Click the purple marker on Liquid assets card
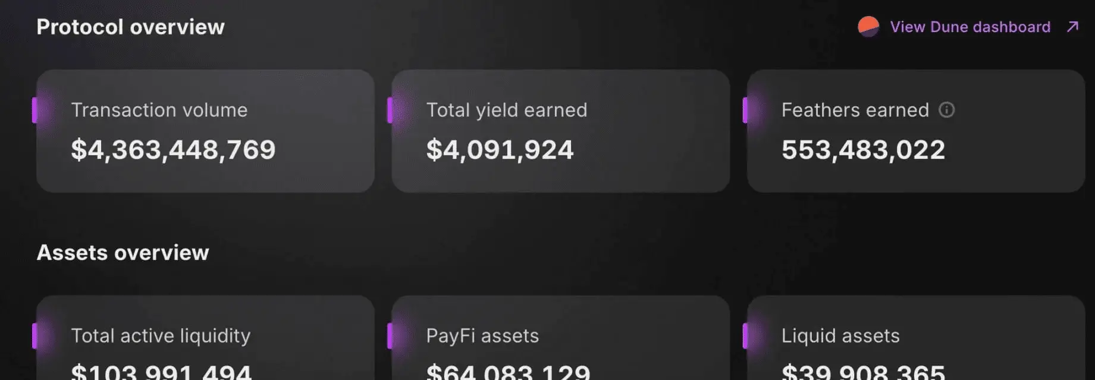 [x=745, y=336]
